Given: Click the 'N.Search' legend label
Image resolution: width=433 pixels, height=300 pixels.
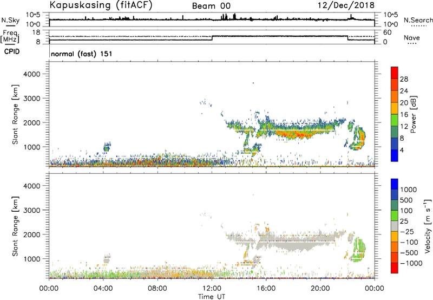Looking at the screenshot, I should [x=418, y=20].
